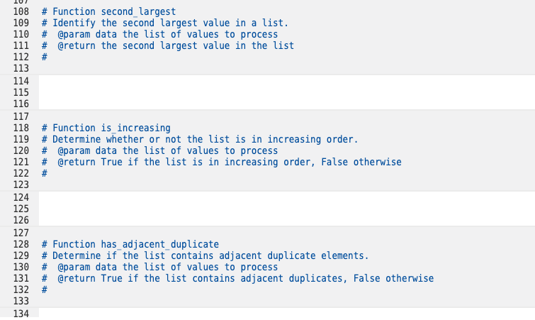
Task: Place cursor in editable line 124
Action: coord(286,197)
